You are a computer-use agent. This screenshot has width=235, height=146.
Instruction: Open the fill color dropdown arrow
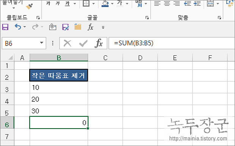point(112,3)
